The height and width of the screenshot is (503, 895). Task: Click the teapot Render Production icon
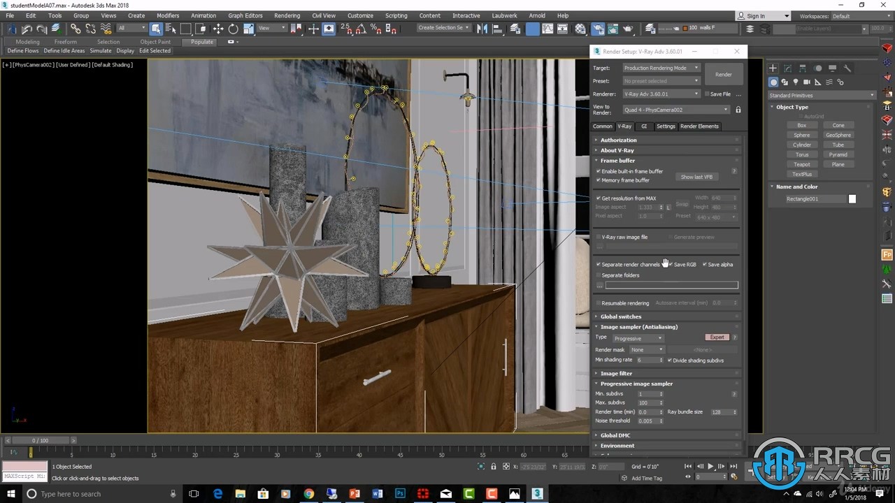click(628, 29)
